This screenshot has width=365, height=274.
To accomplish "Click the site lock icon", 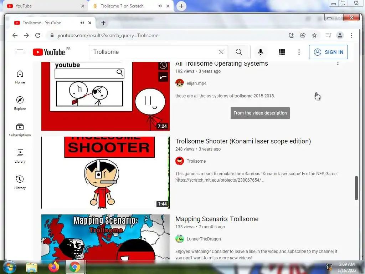I will (52, 35).
